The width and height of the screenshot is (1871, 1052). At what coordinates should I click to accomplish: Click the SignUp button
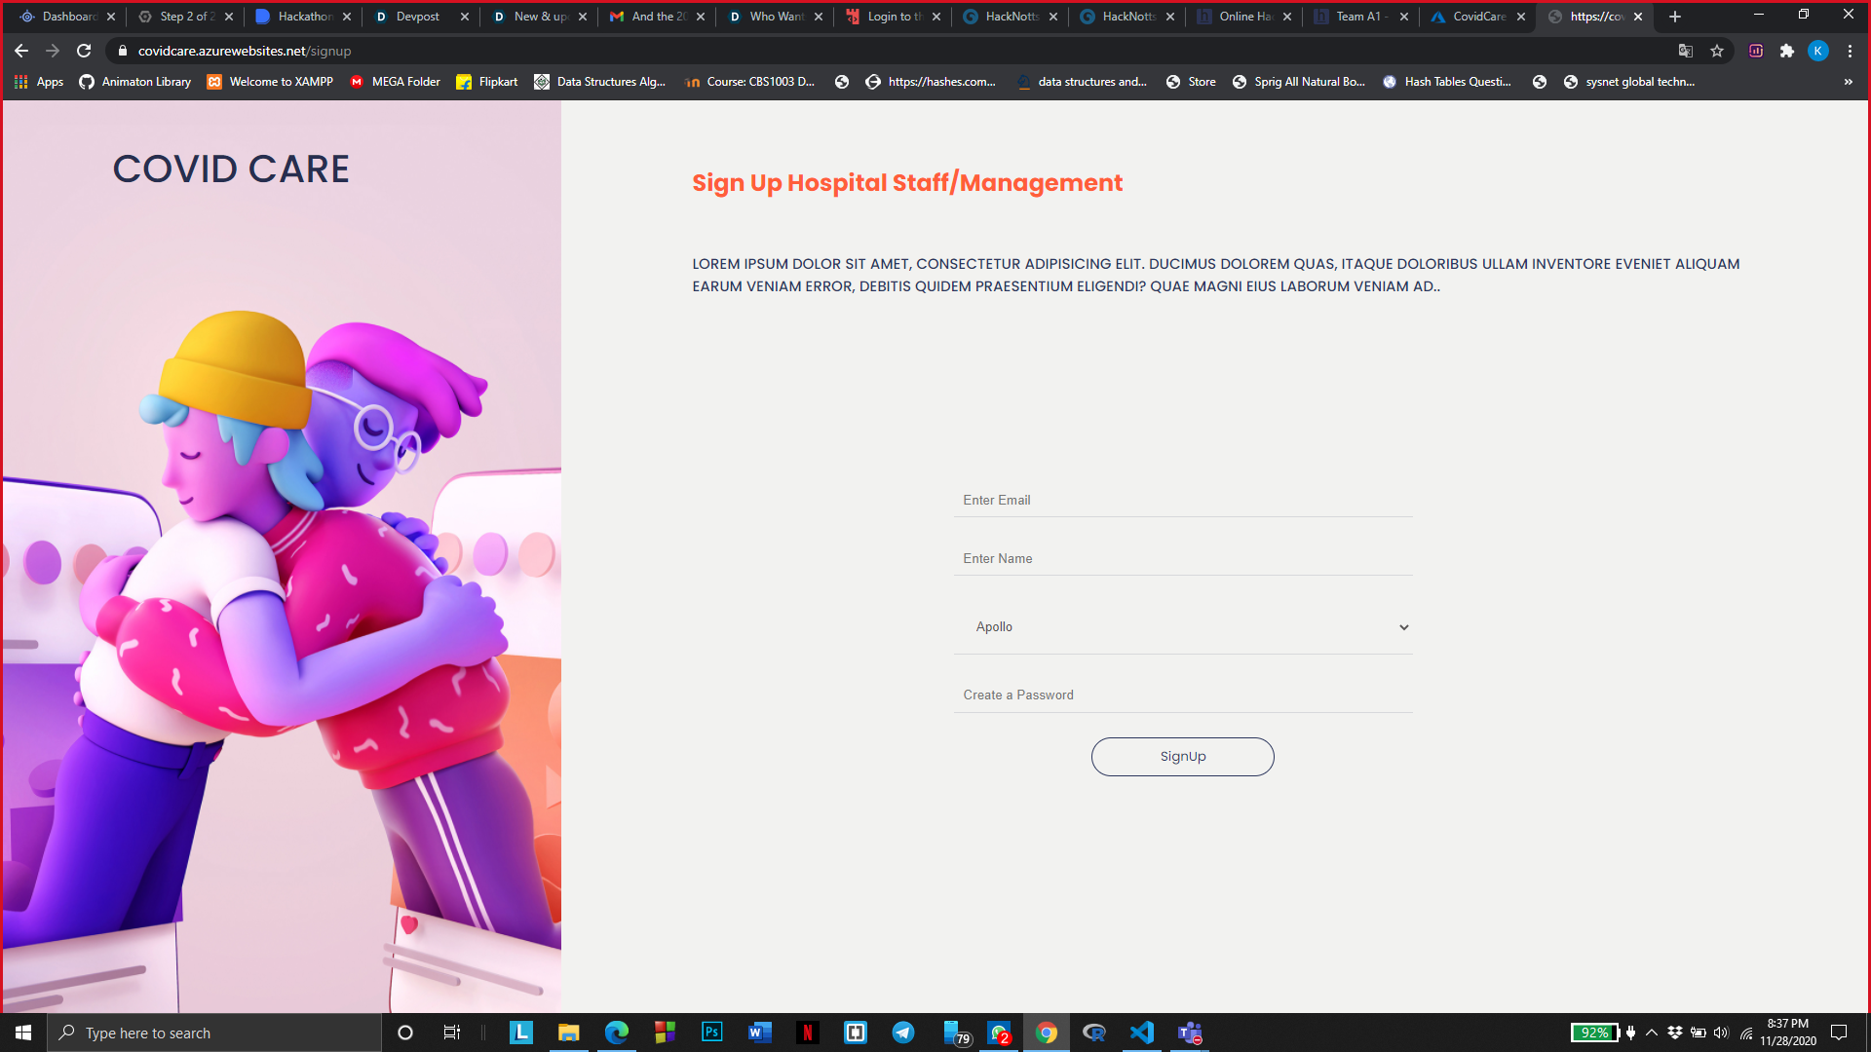[x=1182, y=757]
